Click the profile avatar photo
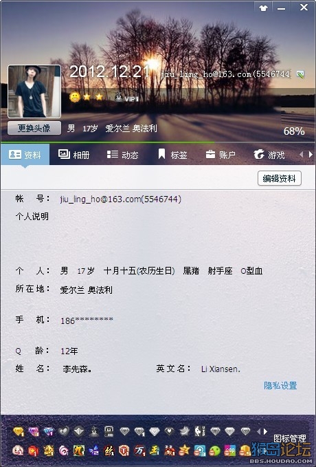Viewport: 316px width, 467px height. point(34,91)
